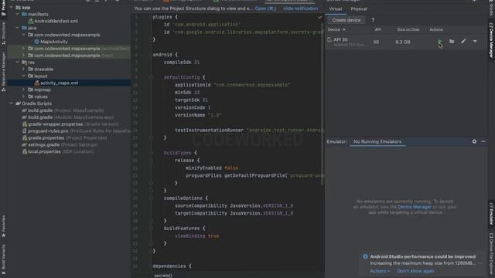Open the Device Manager side tool window
Image resolution: width=495 pixels, height=278 pixels.
491,40
